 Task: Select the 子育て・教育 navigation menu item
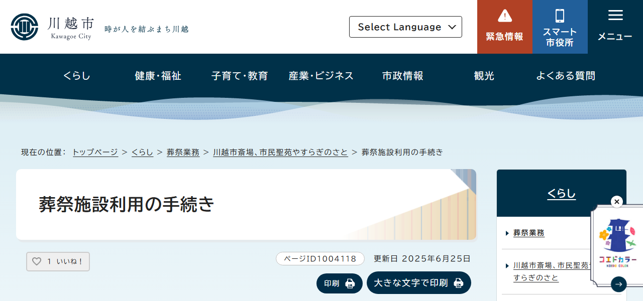(240, 76)
